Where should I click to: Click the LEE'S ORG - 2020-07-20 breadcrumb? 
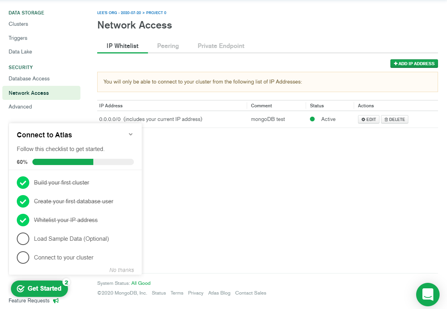119,13
